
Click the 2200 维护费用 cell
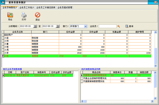pyautogui.click(x=140, y=53)
